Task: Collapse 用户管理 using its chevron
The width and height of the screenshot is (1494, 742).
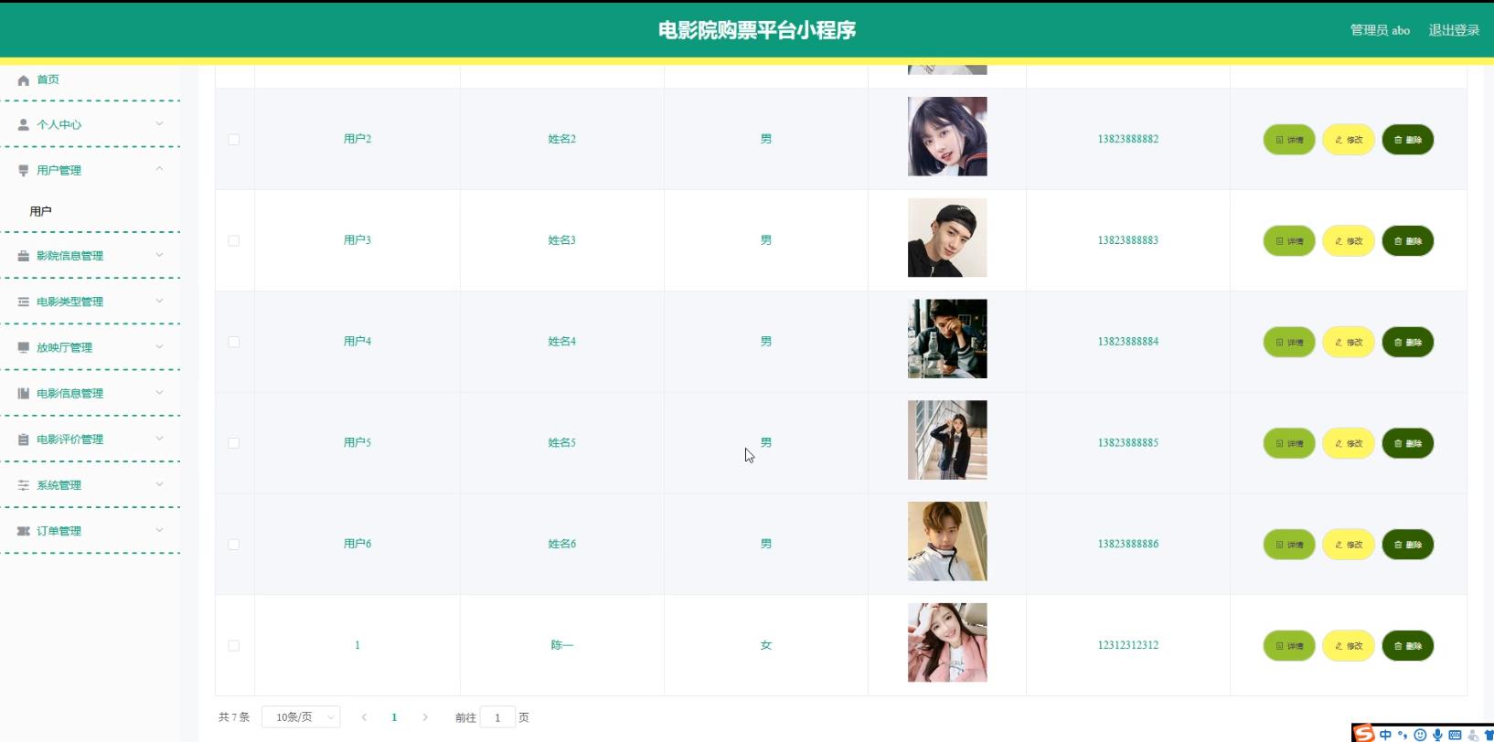Action: coord(160,169)
